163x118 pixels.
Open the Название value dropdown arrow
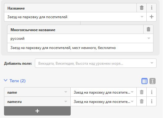click(x=142, y=17)
